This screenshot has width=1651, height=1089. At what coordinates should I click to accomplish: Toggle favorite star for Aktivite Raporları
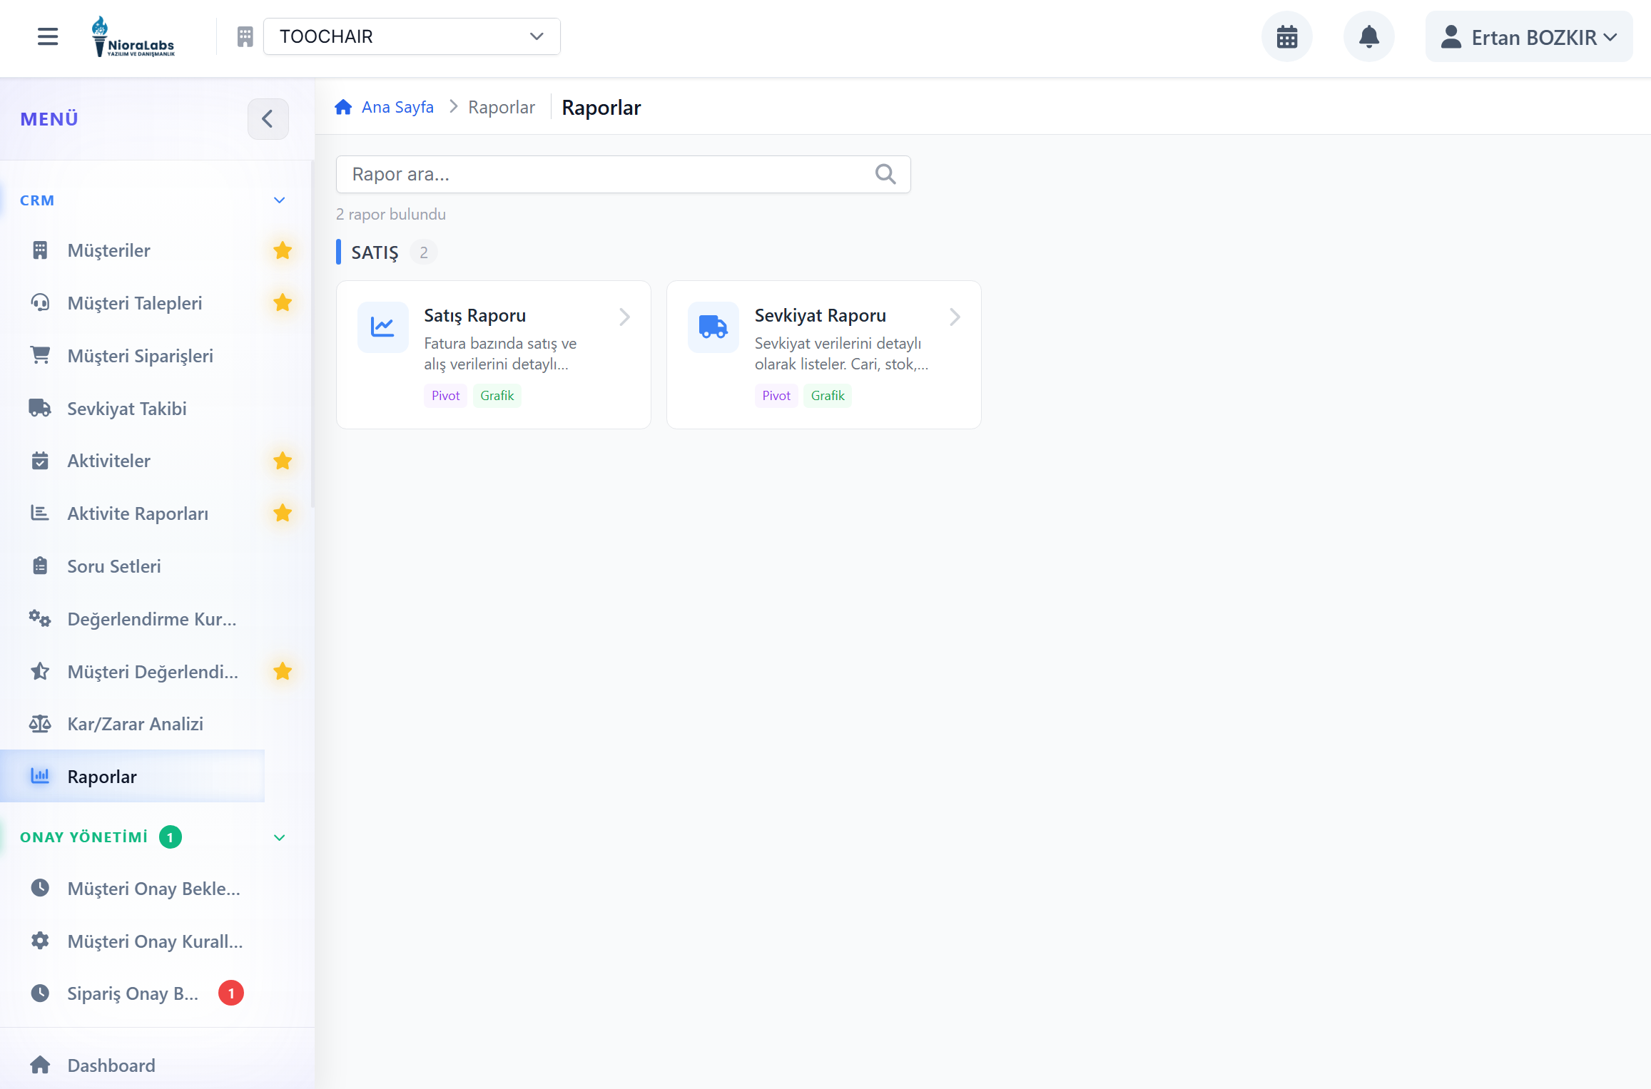[x=283, y=513]
